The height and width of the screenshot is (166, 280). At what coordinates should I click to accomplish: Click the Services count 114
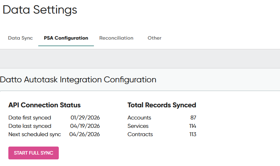point(193,126)
